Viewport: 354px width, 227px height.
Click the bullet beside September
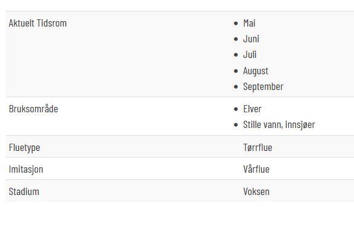point(236,87)
